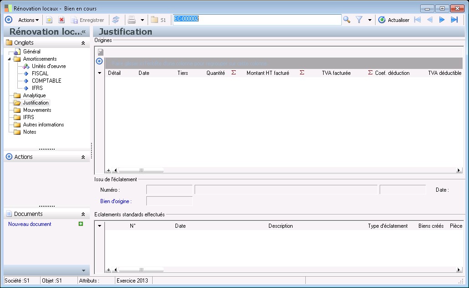The image size is (469, 288).
Task: Click the red delete record icon
Action: click(62, 20)
